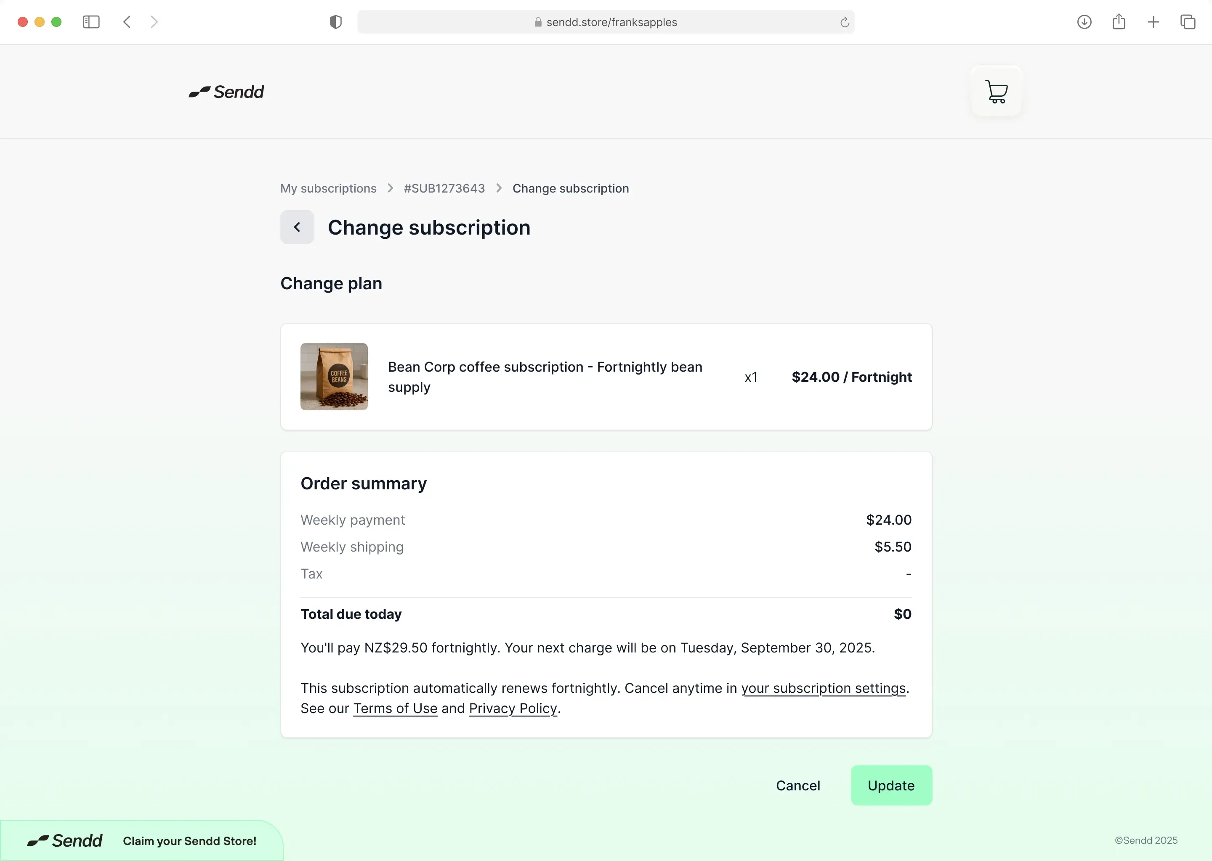The height and width of the screenshot is (861, 1212).
Task: Click the Weekly payment label
Action: pyautogui.click(x=352, y=520)
